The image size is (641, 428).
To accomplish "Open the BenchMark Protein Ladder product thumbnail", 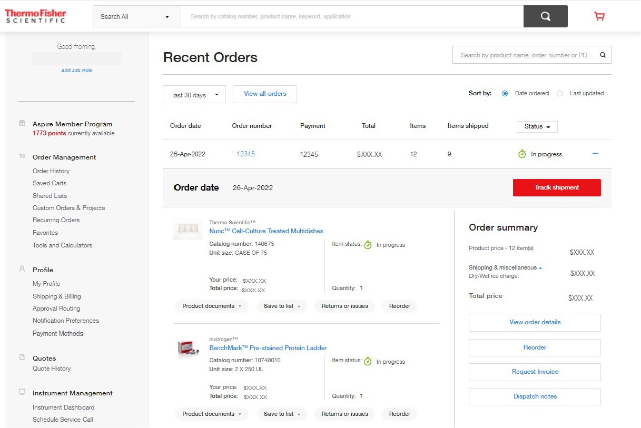I will tap(188, 347).
